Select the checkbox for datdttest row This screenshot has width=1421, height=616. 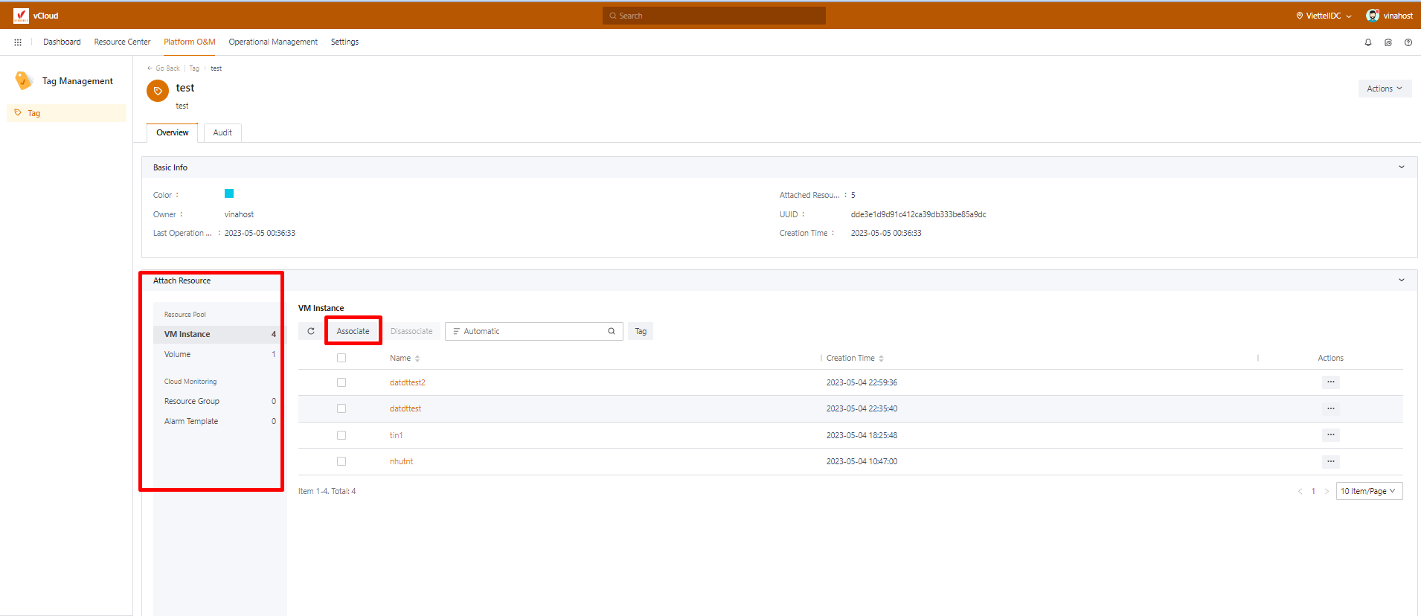[341, 408]
